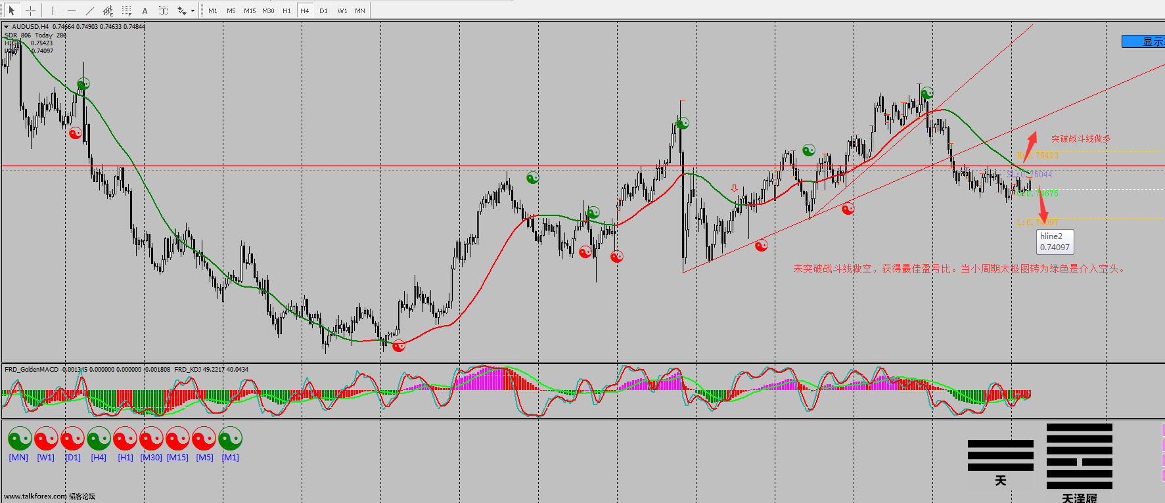Switch chart to M15 timeframe
The image size is (1165, 503).
click(250, 11)
